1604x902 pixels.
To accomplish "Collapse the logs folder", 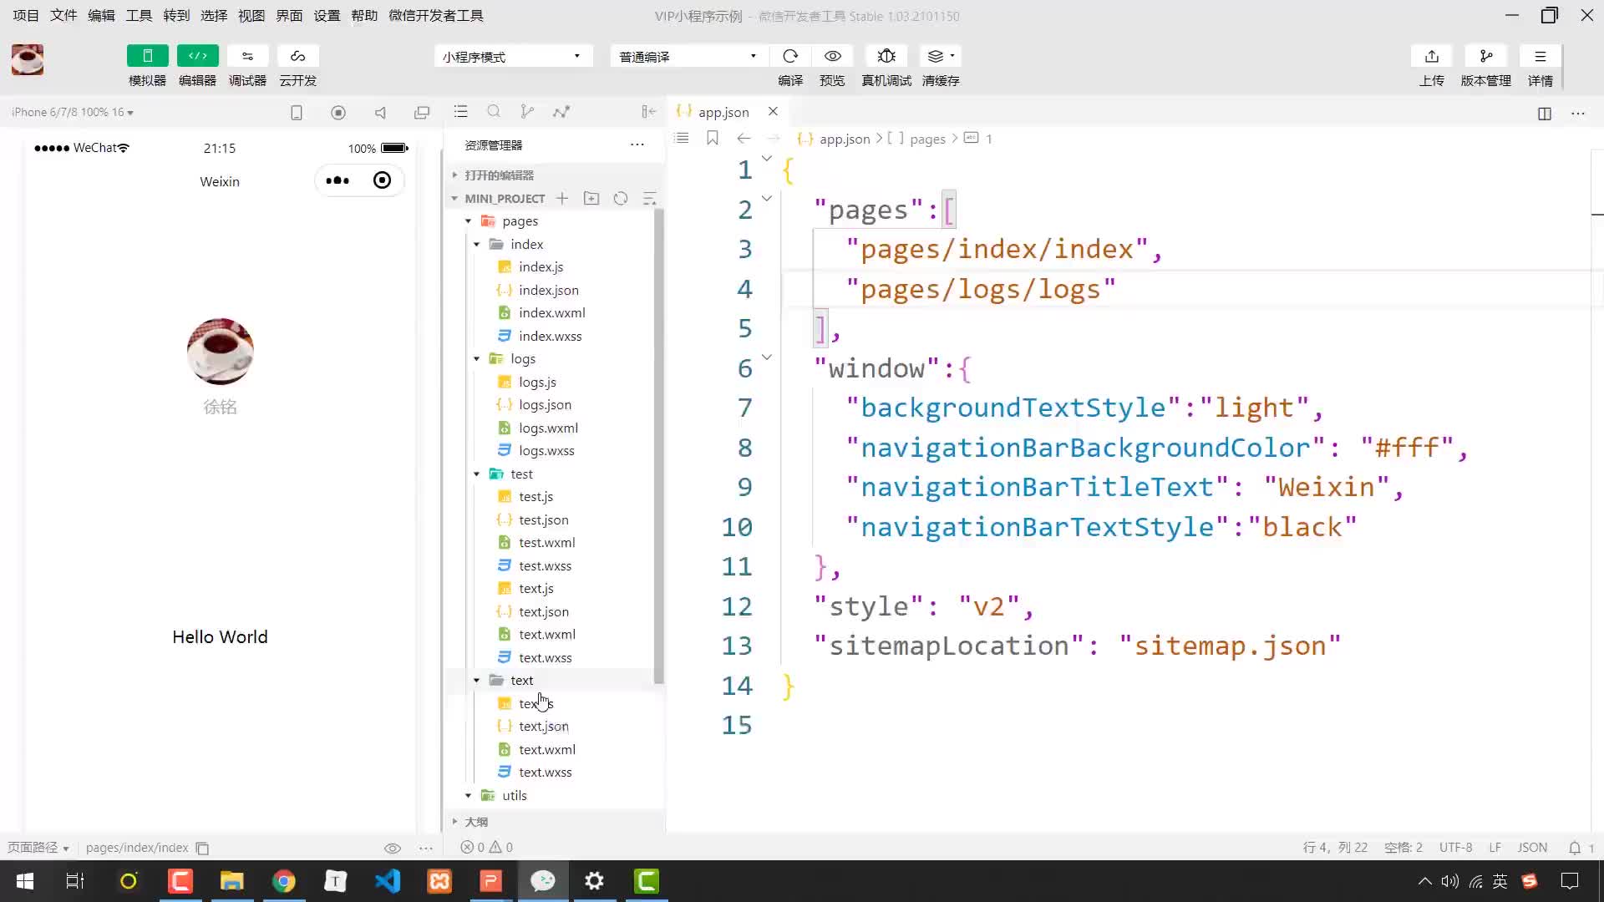I will pyautogui.click(x=477, y=359).
